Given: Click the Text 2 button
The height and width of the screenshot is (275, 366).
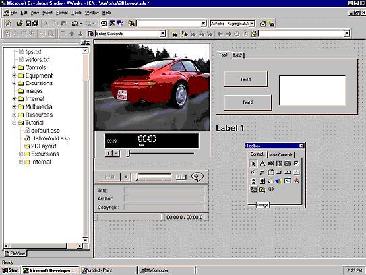Looking at the screenshot, I should point(247,102).
